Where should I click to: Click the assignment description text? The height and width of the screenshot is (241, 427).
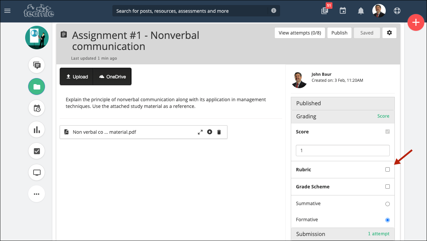(x=166, y=103)
